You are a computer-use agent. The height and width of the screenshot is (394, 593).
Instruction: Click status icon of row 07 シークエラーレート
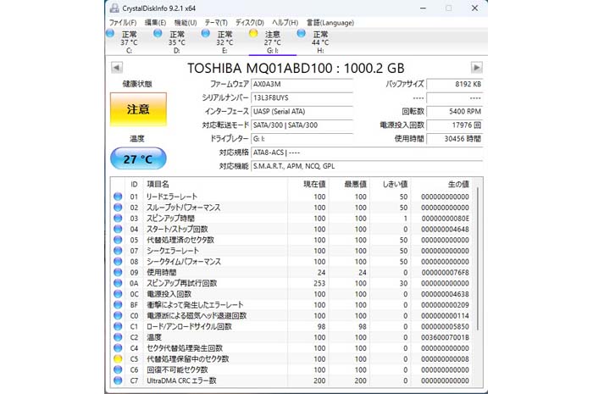[118, 251]
